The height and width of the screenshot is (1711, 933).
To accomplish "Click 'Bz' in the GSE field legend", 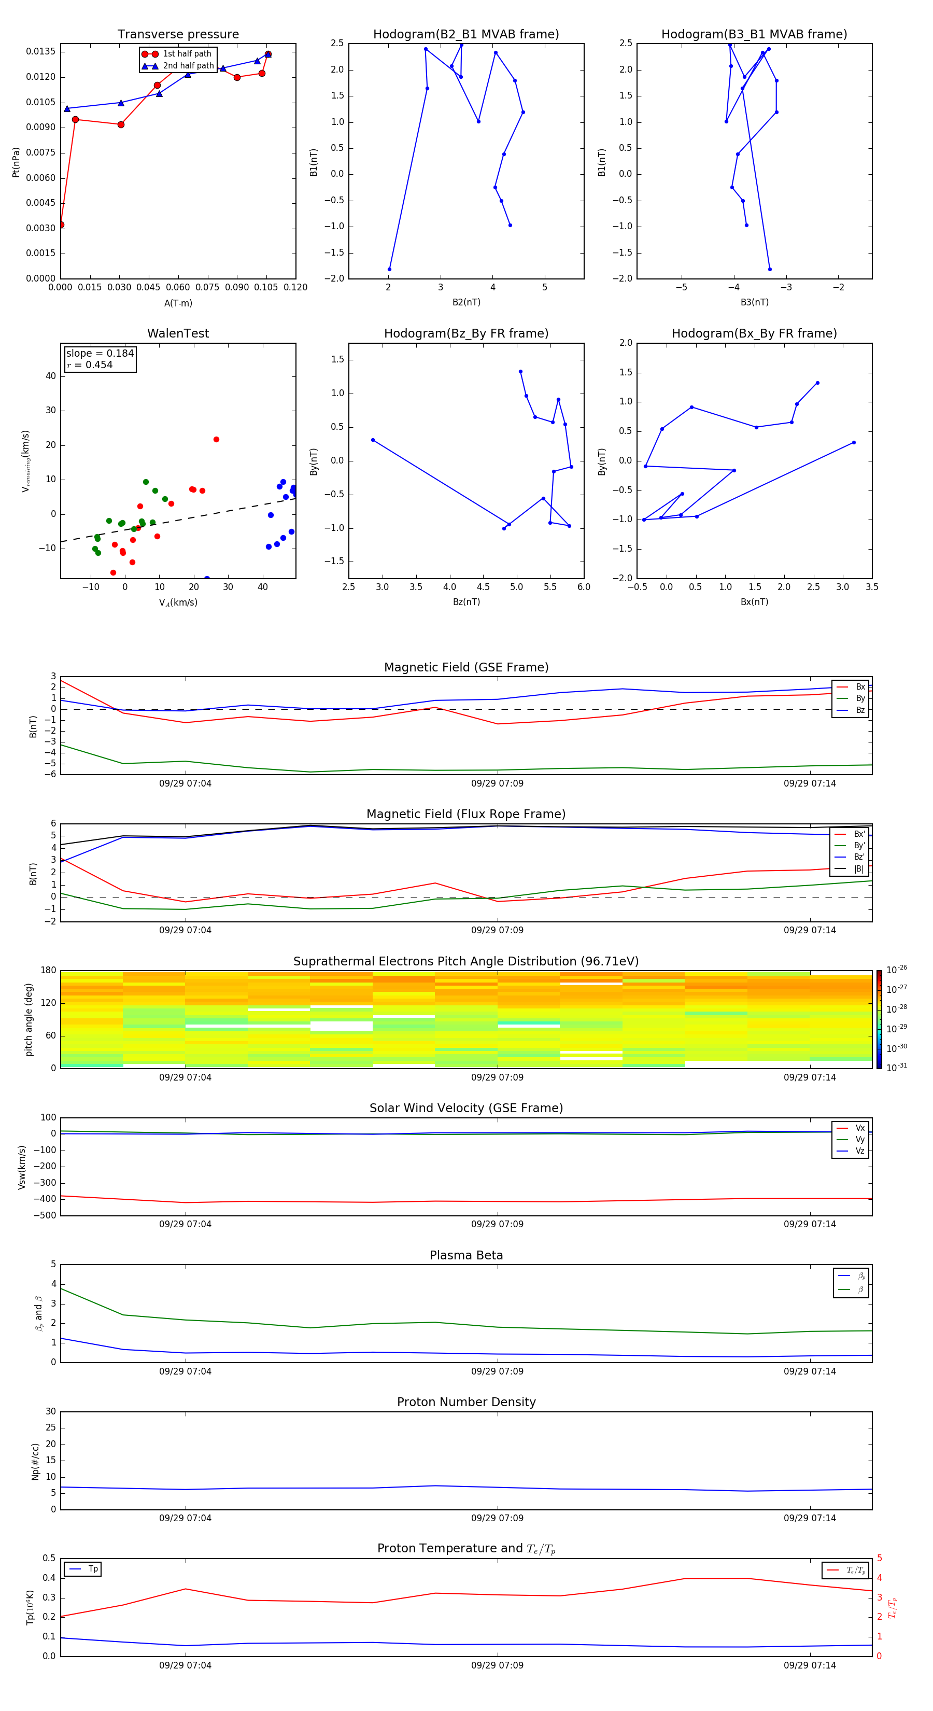I will [x=851, y=710].
